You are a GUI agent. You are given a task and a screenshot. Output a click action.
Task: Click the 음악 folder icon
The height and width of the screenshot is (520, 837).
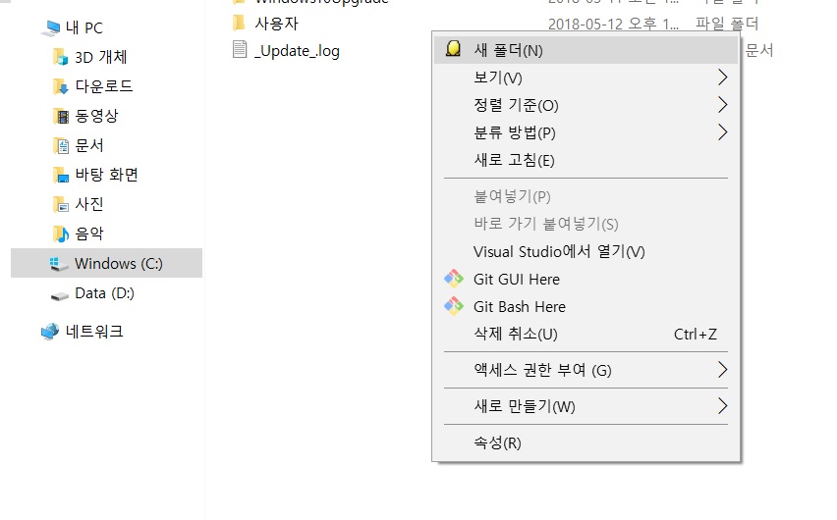(x=61, y=234)
